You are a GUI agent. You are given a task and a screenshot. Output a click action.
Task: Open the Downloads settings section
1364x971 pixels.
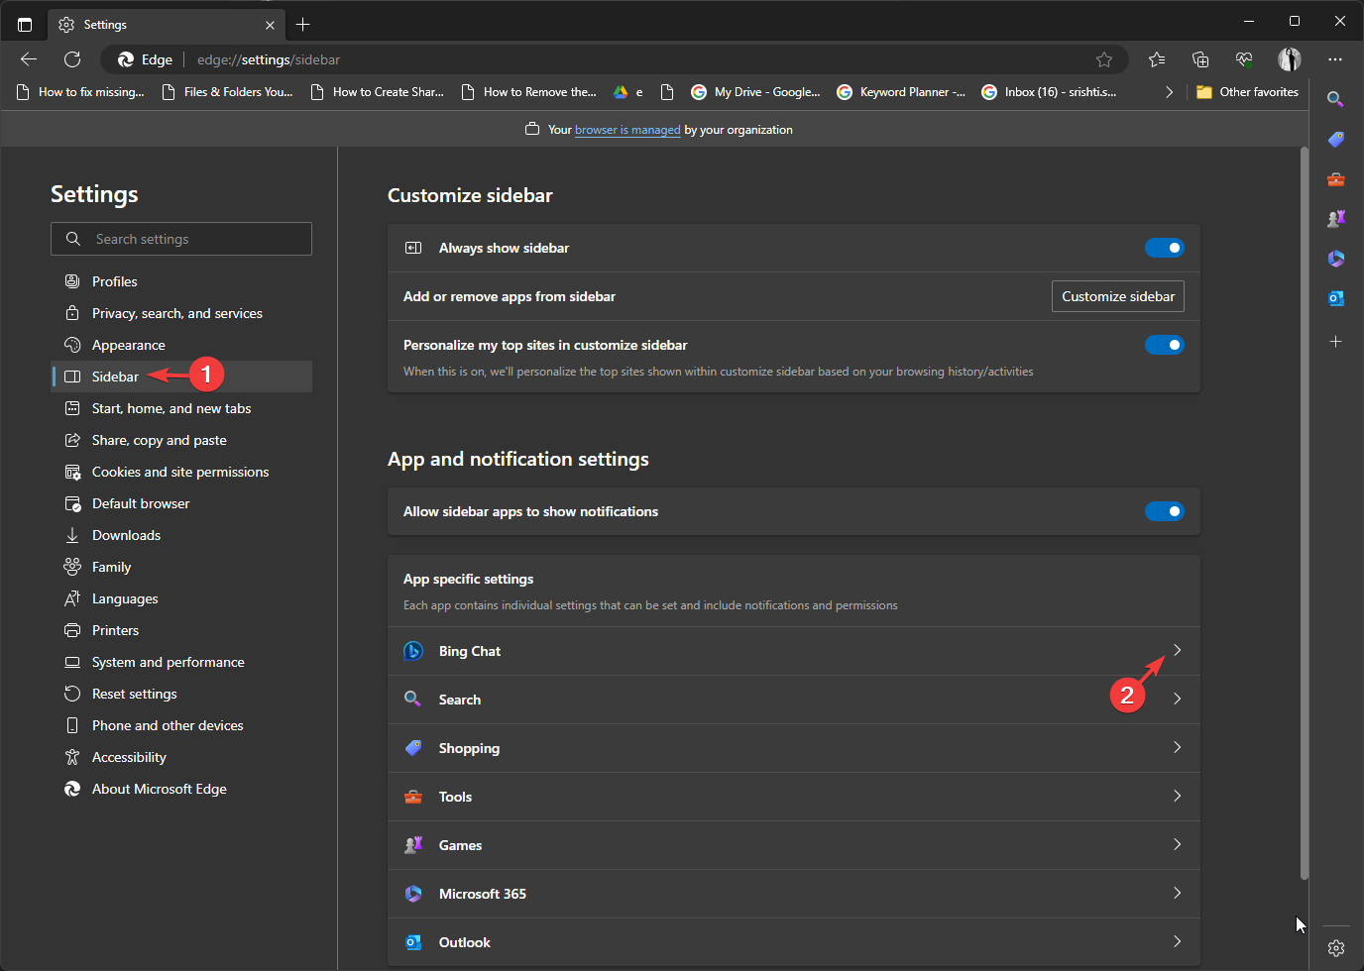(x=124, y=534)
